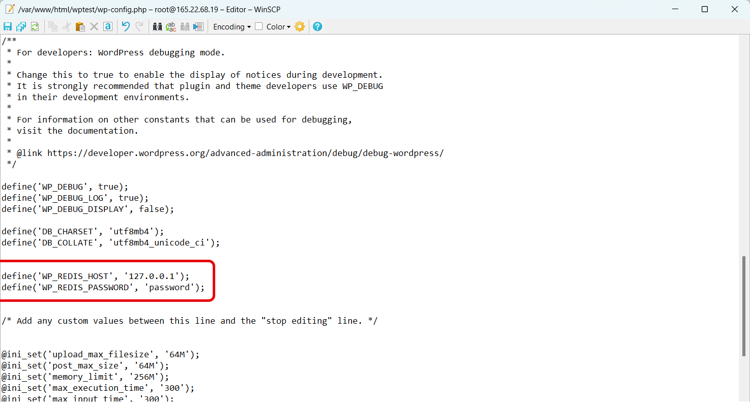The width and height of the screenshot is (750, 402).
Task: Click the WordPress debug documentation URL text
Action: 245,153
